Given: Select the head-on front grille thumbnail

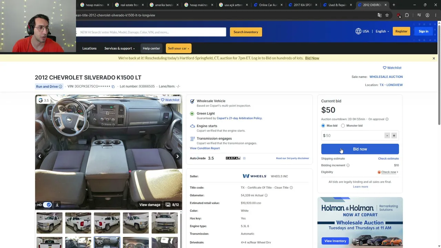Looking at the screenshot, I should point(165,223).
